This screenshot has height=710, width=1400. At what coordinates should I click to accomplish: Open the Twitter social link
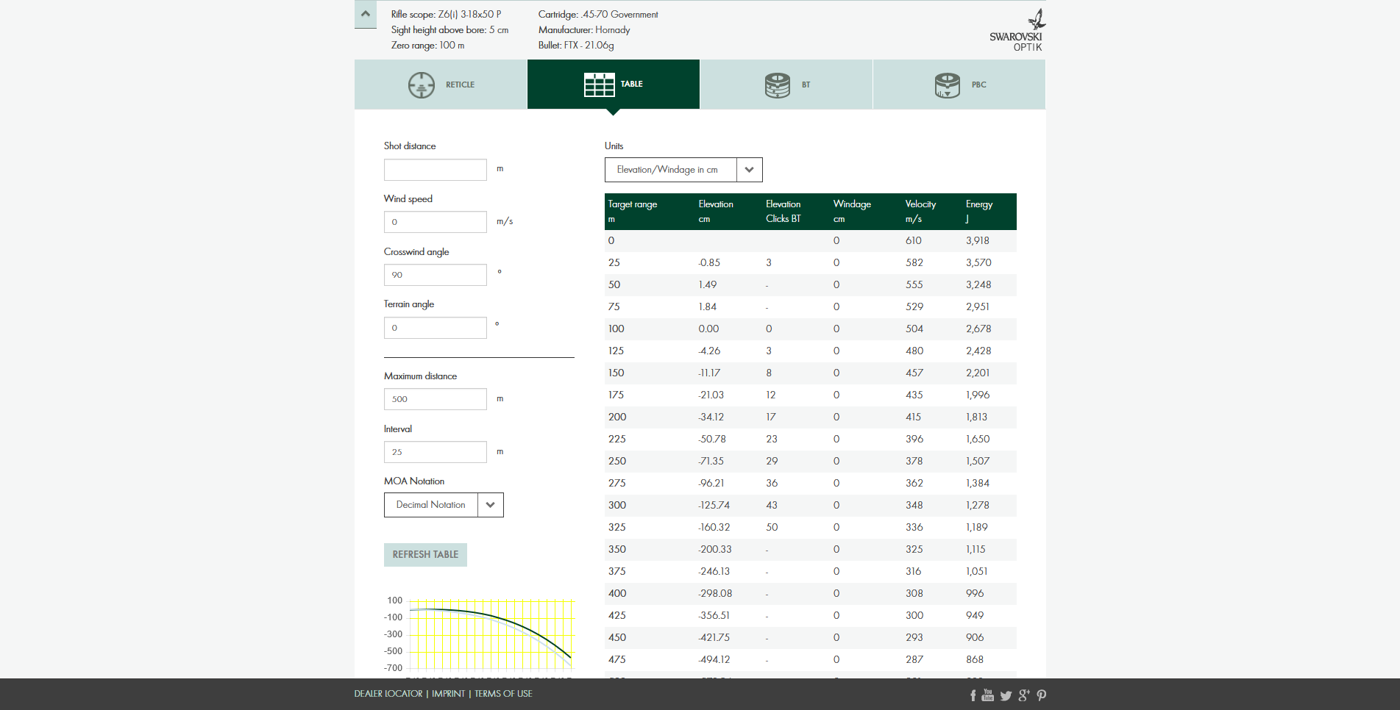click(1006, 695)
